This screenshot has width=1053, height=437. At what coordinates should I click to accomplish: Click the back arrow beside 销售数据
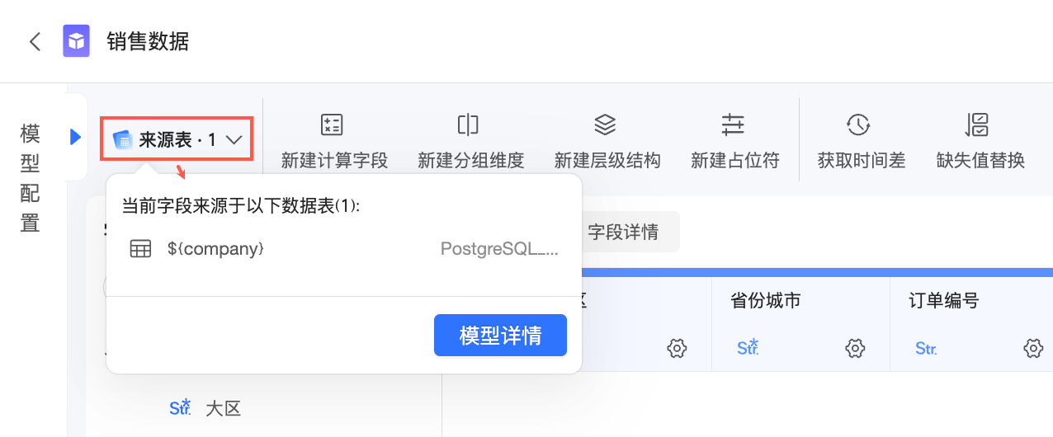coord(35,41)
